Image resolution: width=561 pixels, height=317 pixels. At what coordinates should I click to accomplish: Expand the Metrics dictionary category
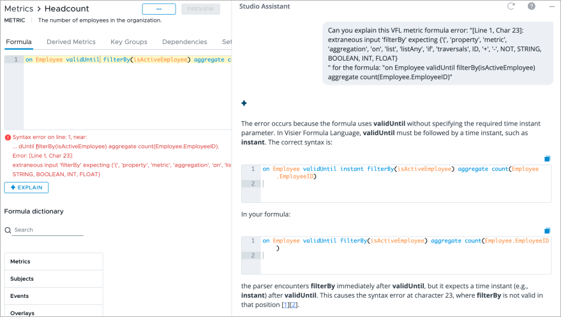pos(54,262)
